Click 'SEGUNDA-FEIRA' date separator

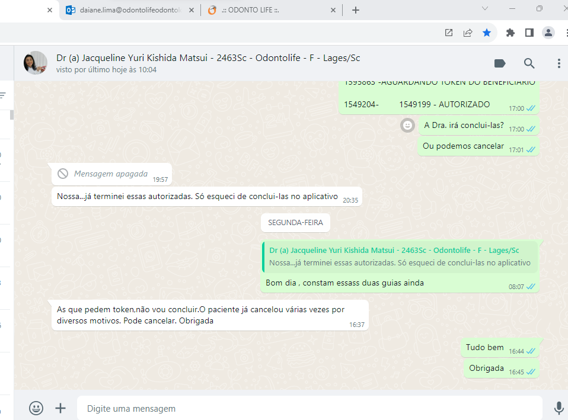pos(295,223)
